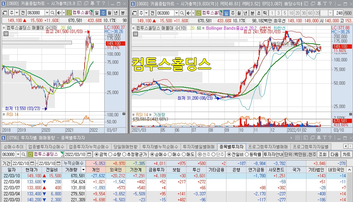Image resolution: width=353 pixels, height=202 pixels.
Task: Open the T font setting in the left chart title bar
Action: (x=98, y=3)
